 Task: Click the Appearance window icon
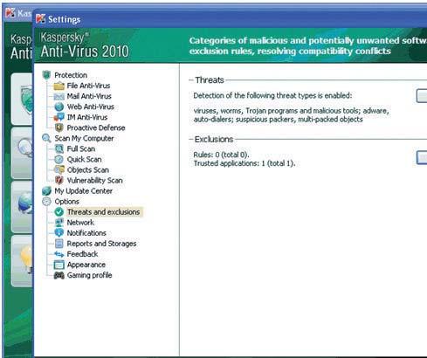point(59,265)
